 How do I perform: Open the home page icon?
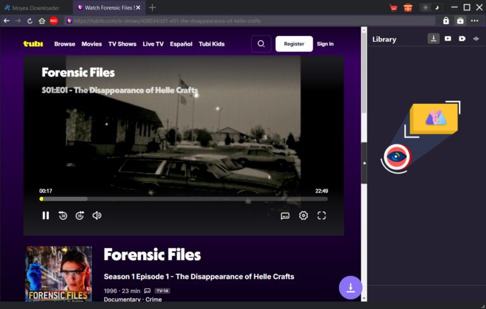(42, 21)
